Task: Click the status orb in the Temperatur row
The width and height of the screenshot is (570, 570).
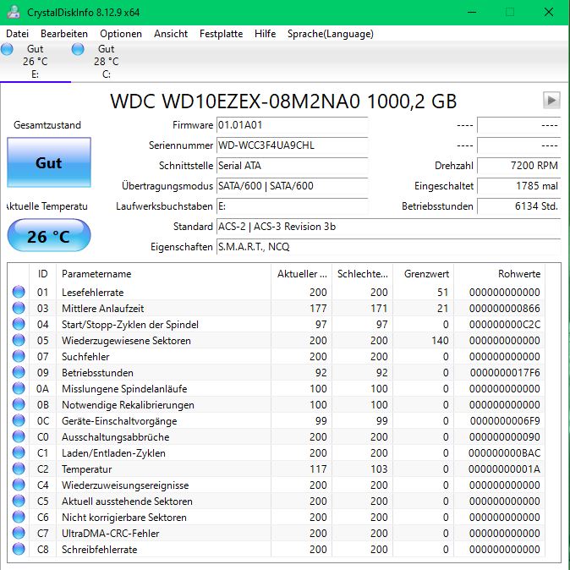Action: [x=19, y=469]
